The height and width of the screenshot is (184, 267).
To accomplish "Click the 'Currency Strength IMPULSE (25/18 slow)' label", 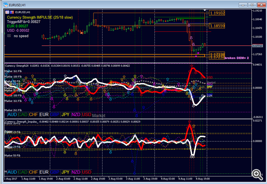I will (x=40, y=17).
